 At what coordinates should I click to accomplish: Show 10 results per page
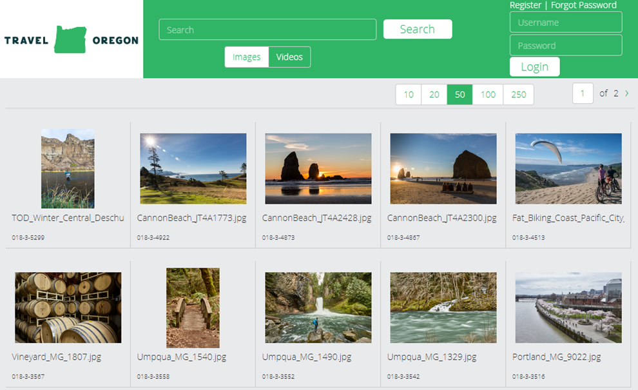[407, 94]
